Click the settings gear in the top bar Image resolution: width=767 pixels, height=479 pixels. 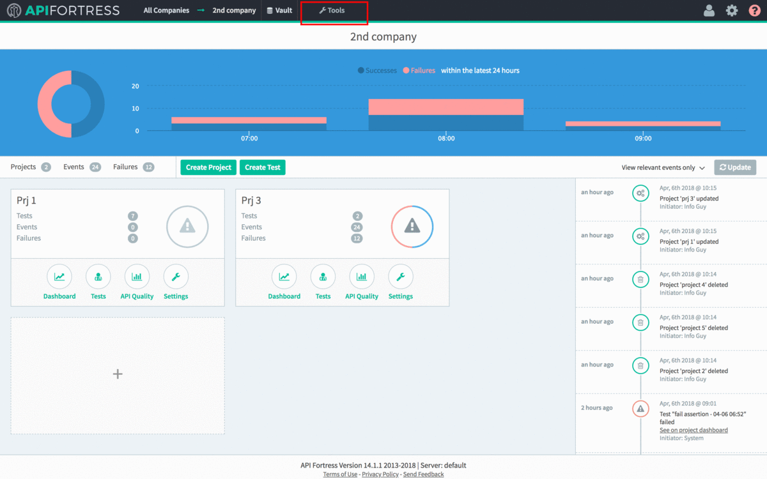(x=732, y=10)
